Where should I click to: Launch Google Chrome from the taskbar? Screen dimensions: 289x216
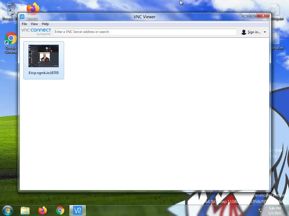coord(60,211)
